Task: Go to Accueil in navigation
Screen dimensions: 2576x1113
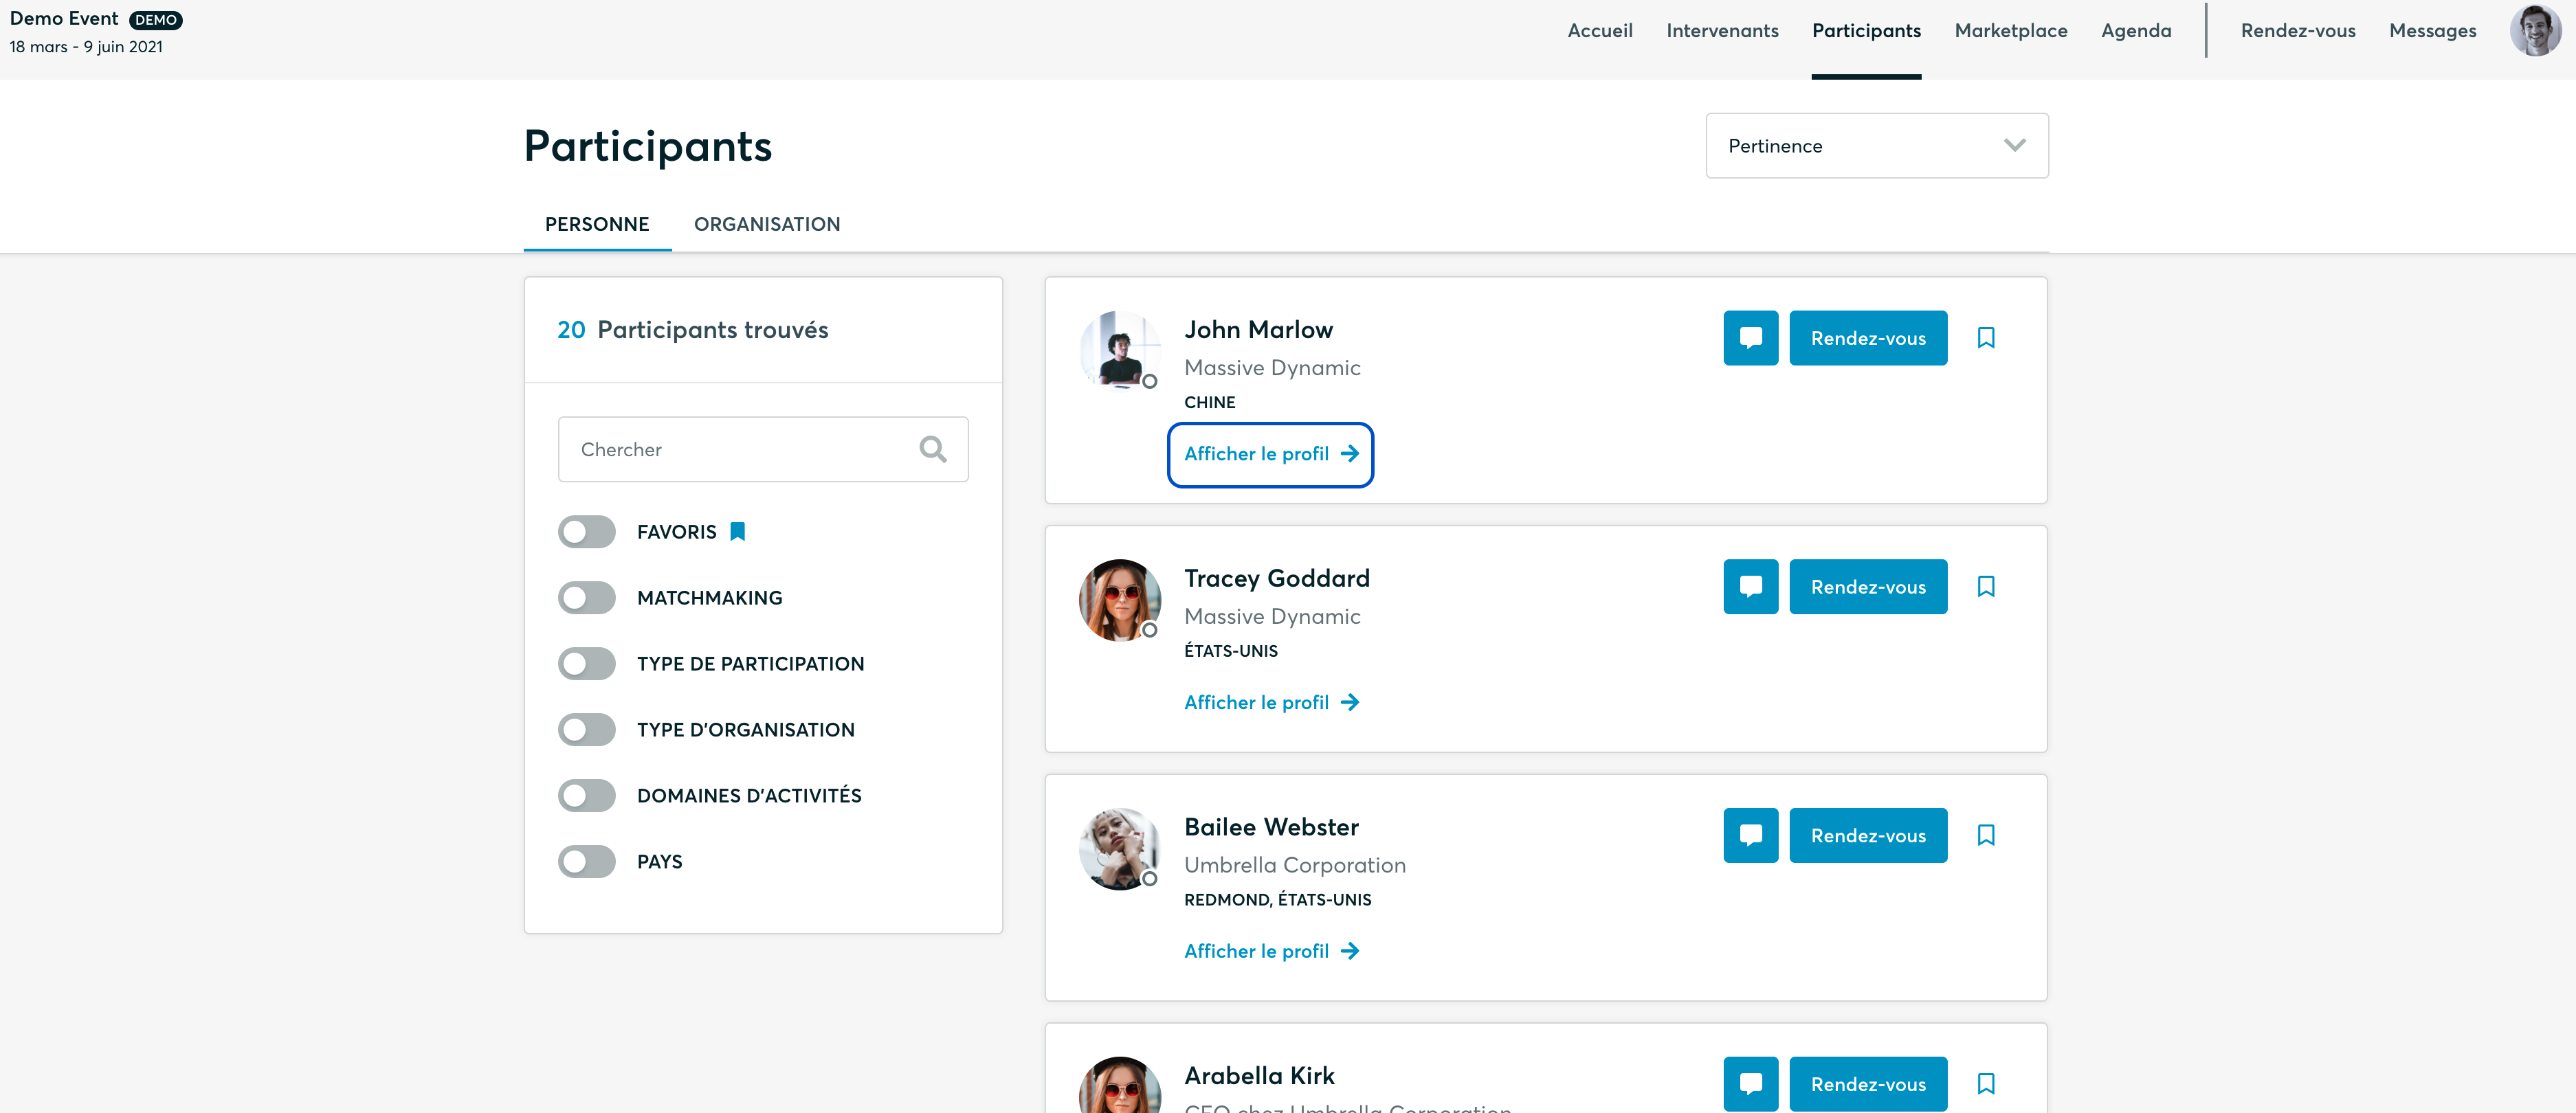Action: point(1600,31)
